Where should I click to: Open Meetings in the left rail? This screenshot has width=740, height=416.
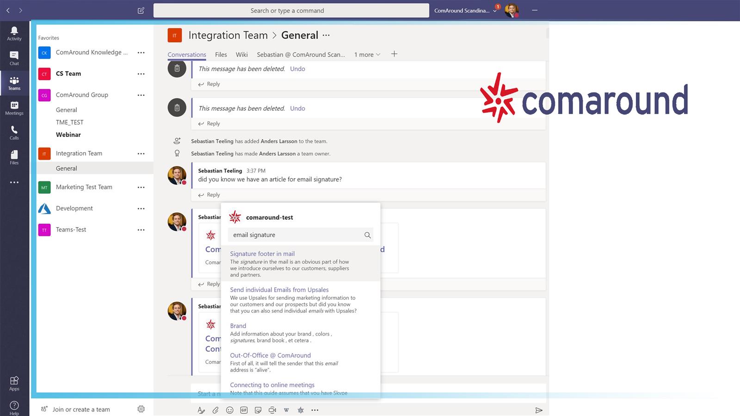click(x=14, y=108)
